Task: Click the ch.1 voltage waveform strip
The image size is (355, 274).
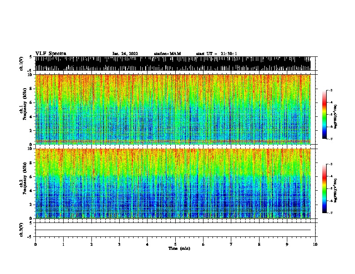Action: coord(173,64)
